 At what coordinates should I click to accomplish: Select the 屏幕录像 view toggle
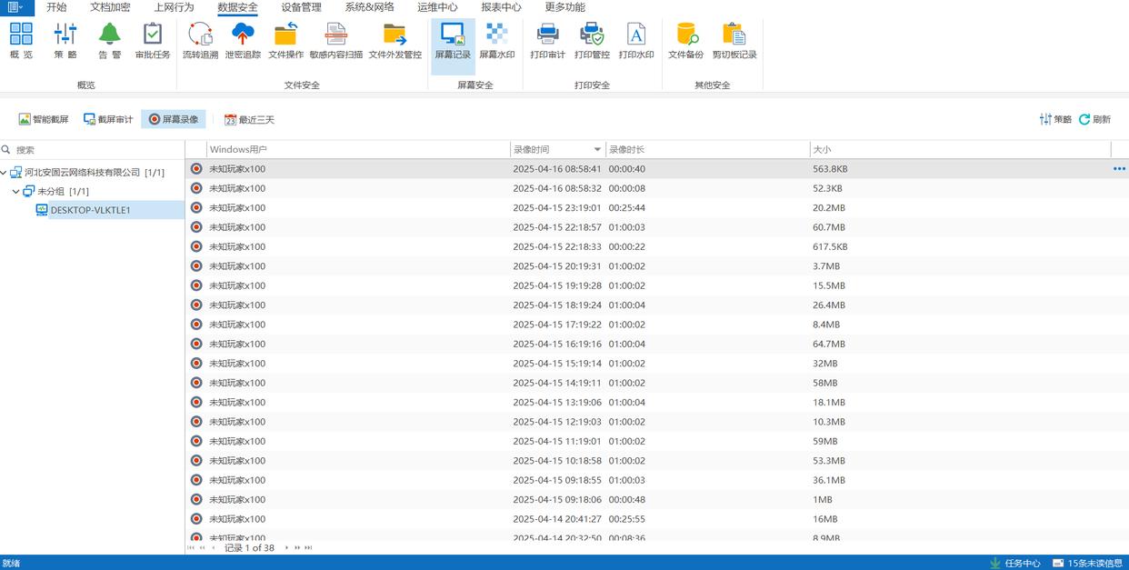pos(173,119)
